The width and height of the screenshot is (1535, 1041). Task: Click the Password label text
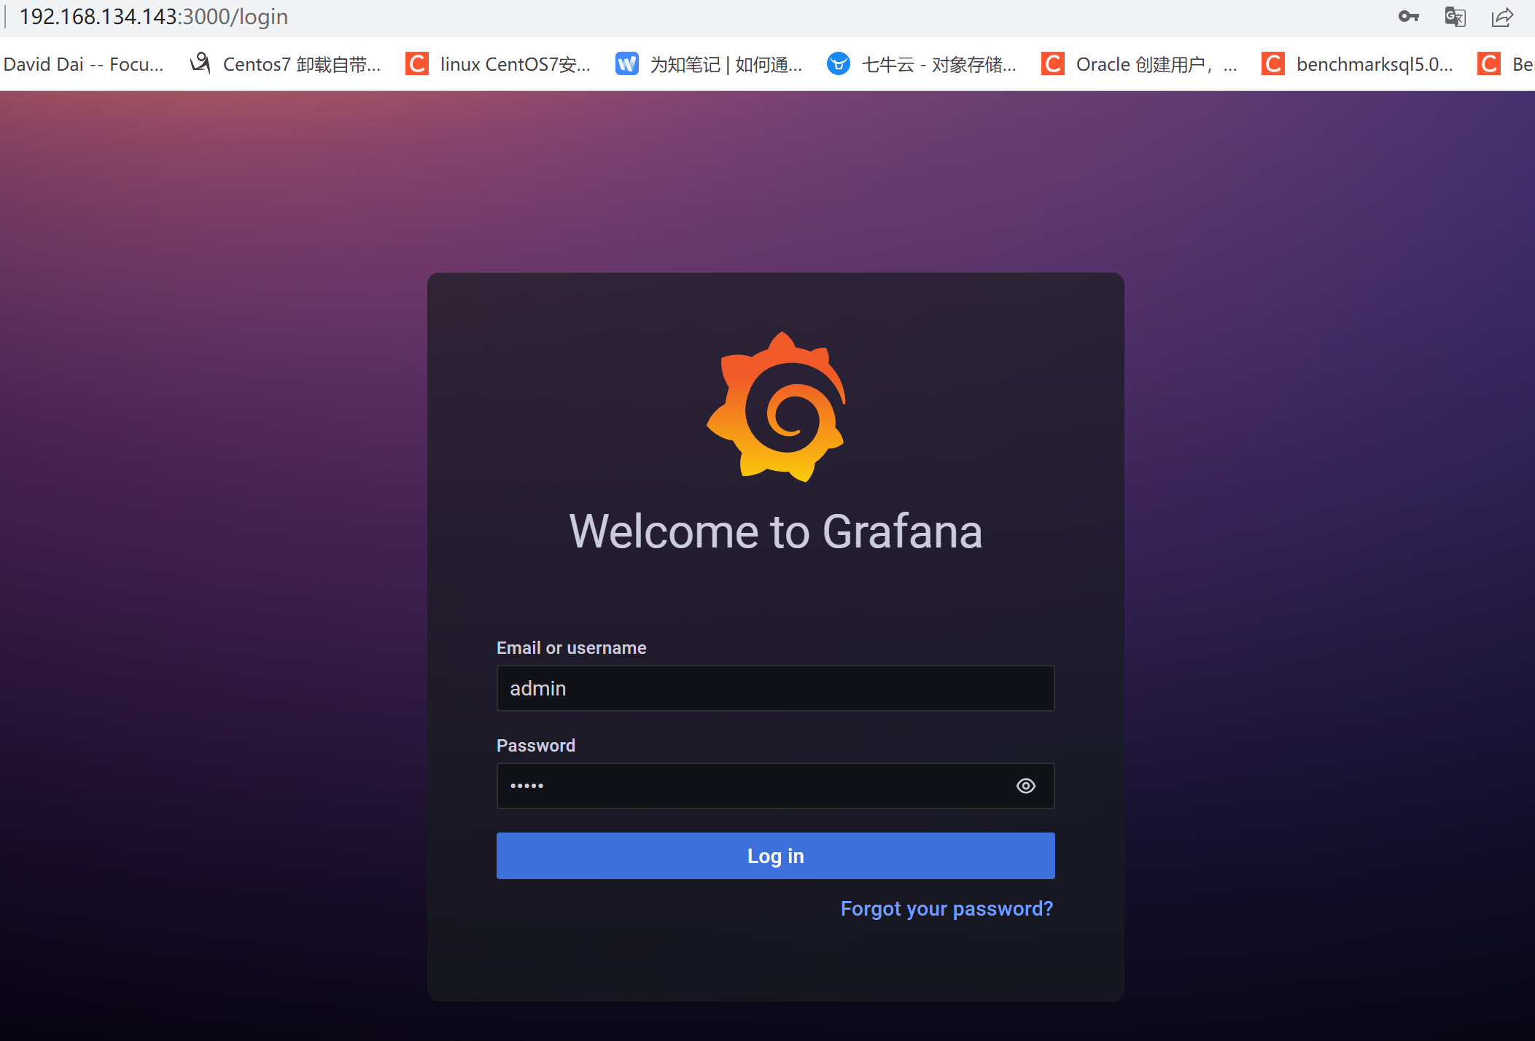(536, 746)
